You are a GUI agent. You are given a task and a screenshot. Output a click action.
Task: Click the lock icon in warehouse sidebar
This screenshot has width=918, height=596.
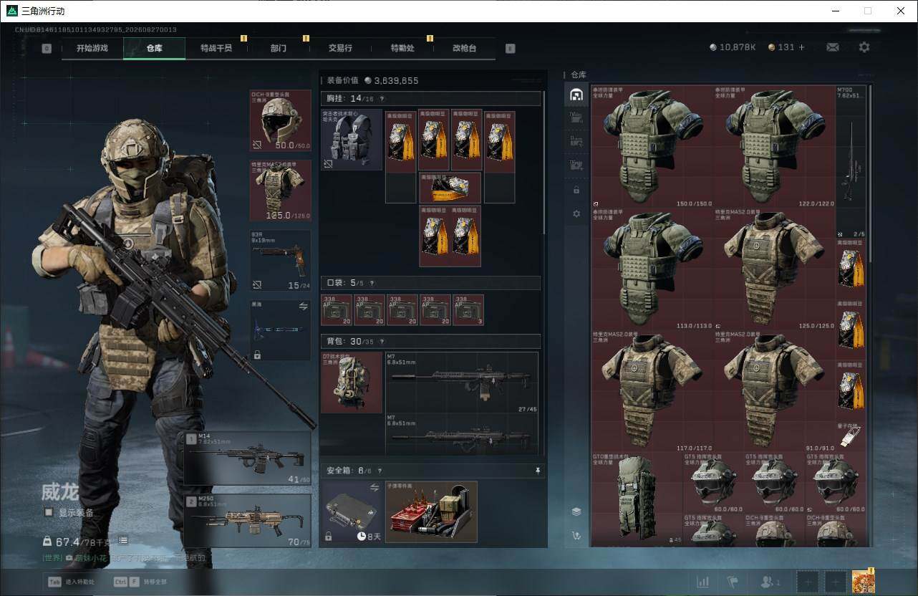point(576,190)
